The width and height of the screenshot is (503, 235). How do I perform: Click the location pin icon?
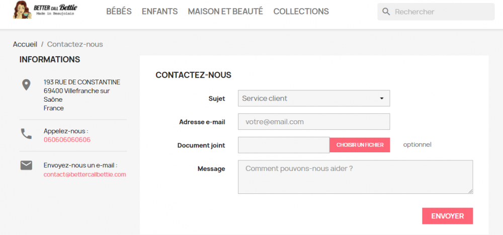(x=26, y=85)
